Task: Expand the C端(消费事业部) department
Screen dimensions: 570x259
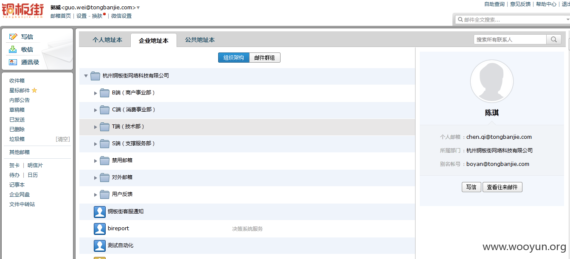Action: click(x=95, y=110)
